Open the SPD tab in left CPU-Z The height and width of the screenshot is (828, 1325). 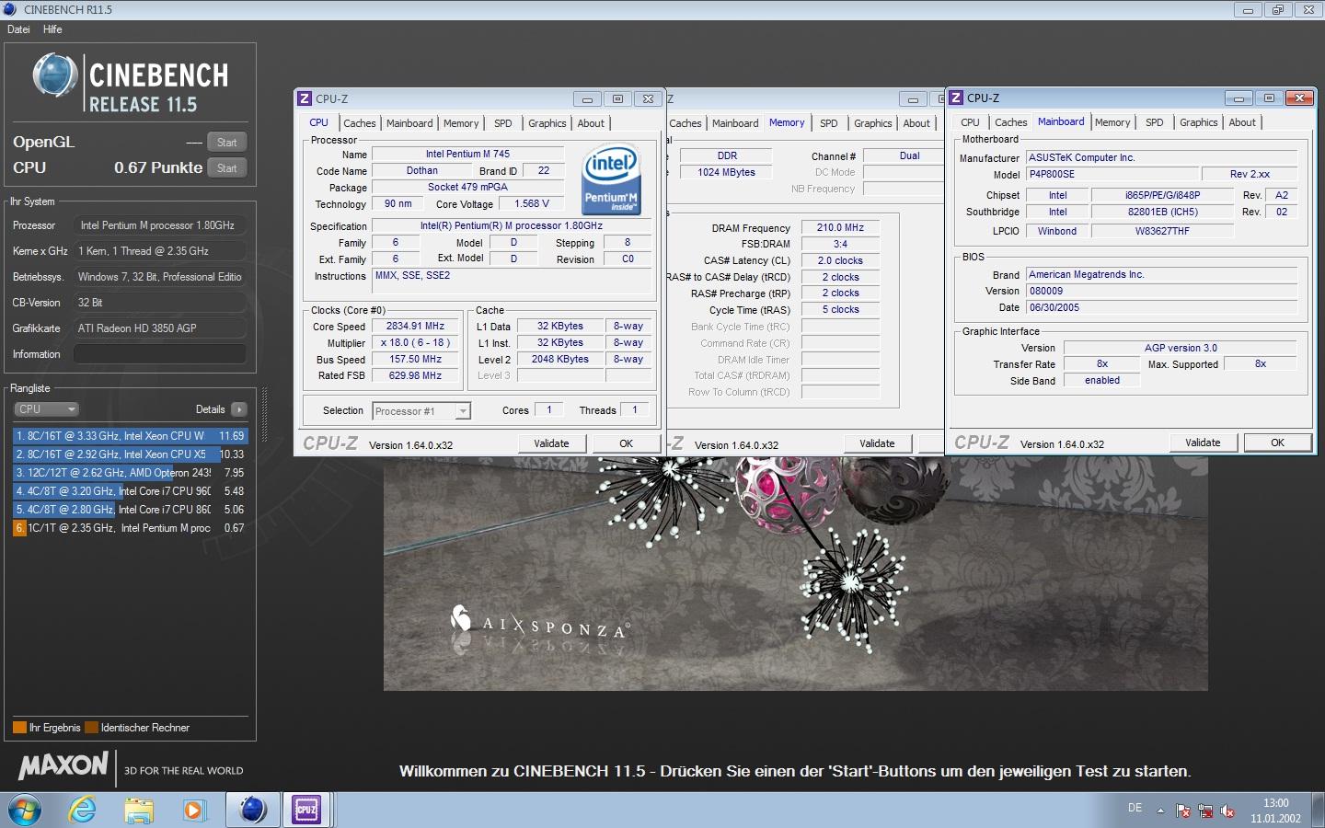502,123
